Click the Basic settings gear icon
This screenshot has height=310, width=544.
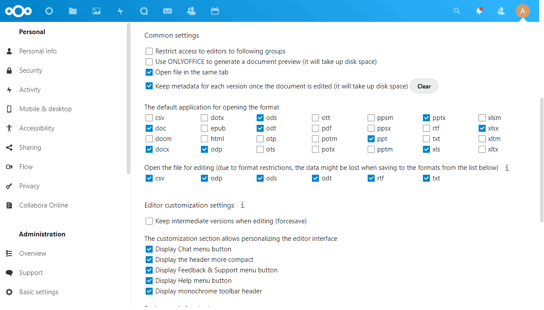point(9,292)
